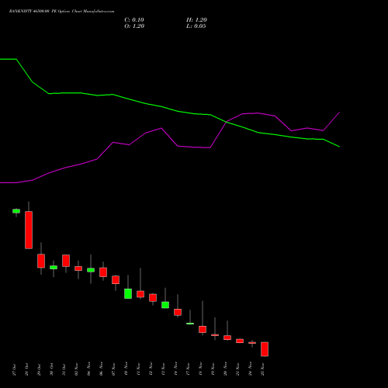Screen dimensions: 388x388
Task: Click the BANKNIFTY chart title text
Action: (61, 12)
